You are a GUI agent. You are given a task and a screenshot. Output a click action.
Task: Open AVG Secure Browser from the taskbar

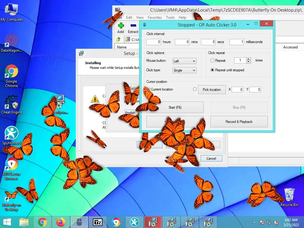tap(116, 222)
